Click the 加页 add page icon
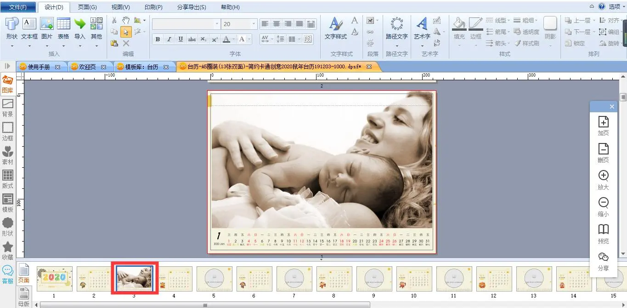 (603, 122)
